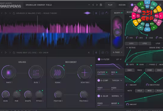Click the POSITION 1 knob
Viewport: 163px width, 111px height.
point(58,94)
